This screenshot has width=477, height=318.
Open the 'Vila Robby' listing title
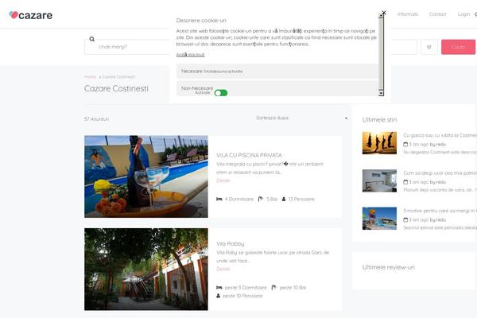click(231, 244)
